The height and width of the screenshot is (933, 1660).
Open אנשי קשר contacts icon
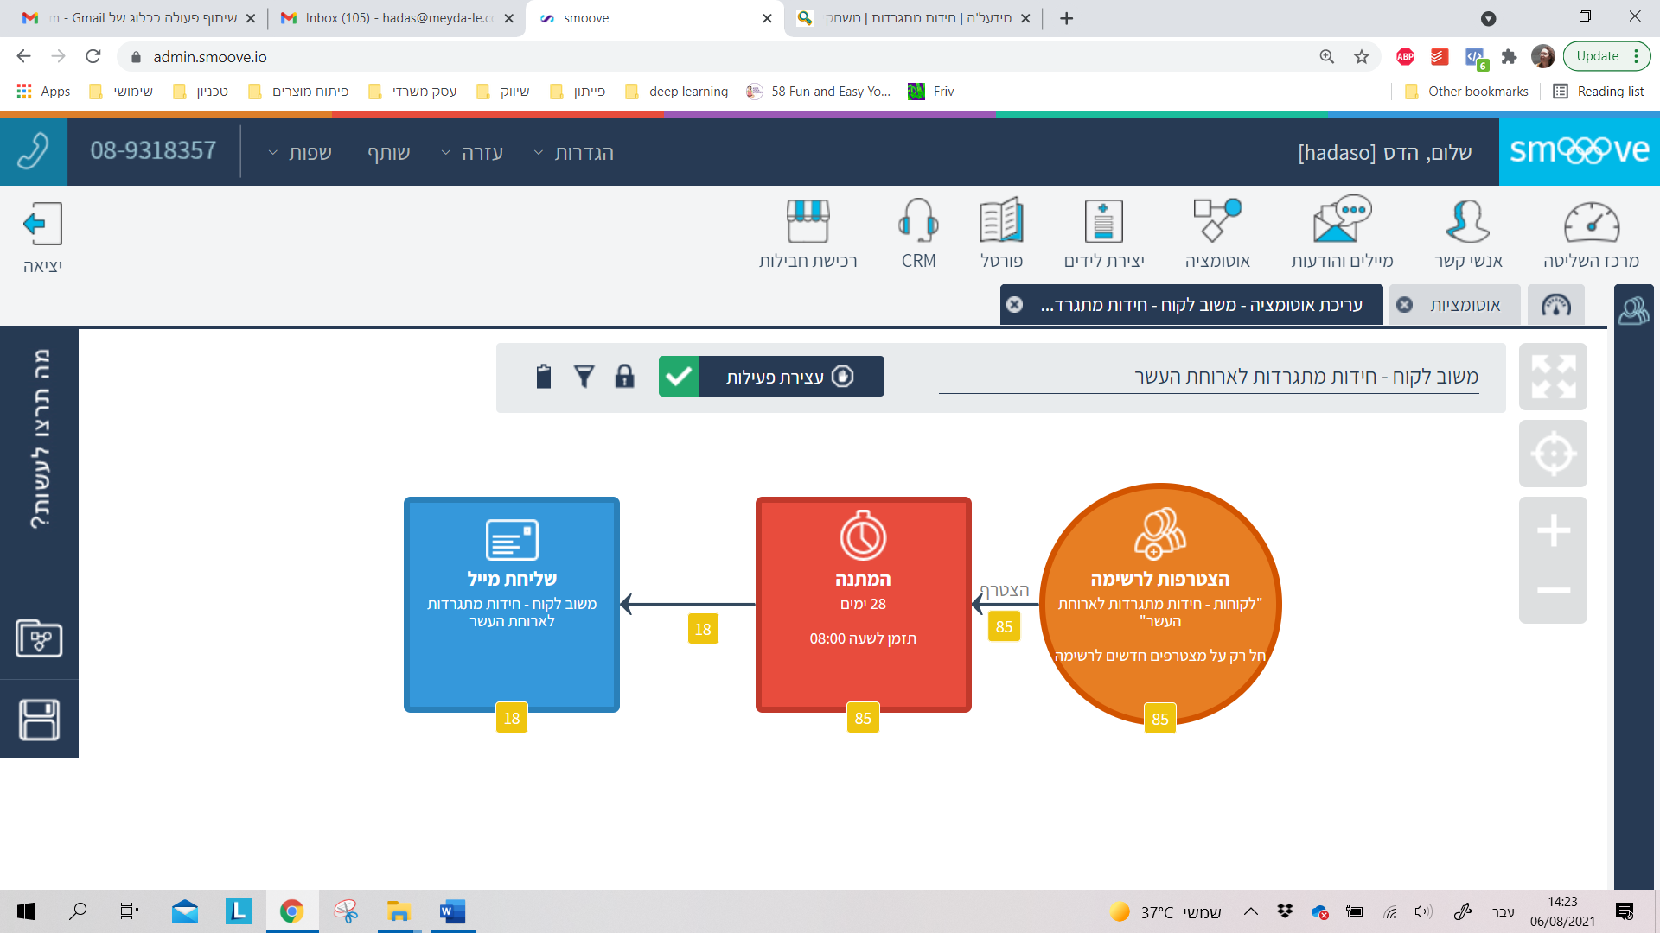point(1468,222)
